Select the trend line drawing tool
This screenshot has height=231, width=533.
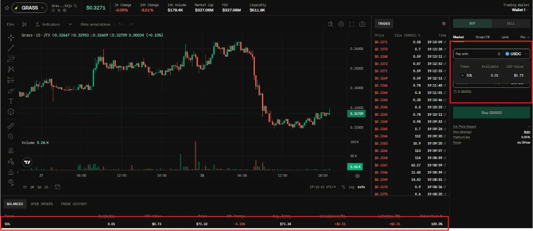point(11,48)
